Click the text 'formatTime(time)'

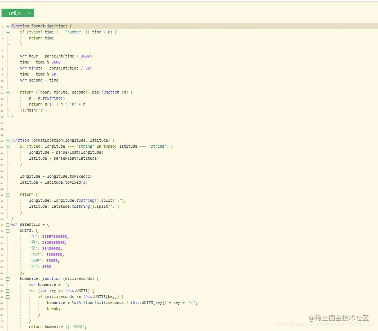(49, 26)
